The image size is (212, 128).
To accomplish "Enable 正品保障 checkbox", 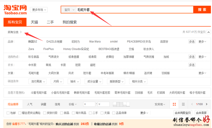I will coord(114,113).
